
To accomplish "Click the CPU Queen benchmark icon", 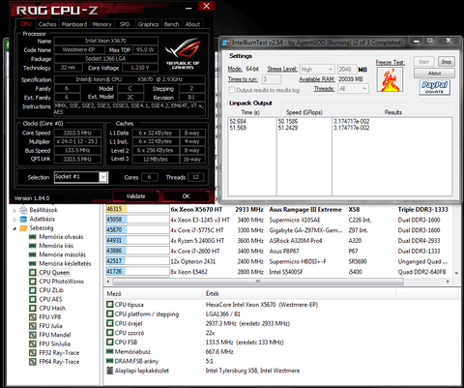I will click(33, 273).
